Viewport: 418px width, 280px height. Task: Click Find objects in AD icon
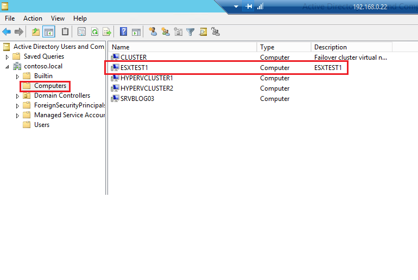(x=203, y=32)
